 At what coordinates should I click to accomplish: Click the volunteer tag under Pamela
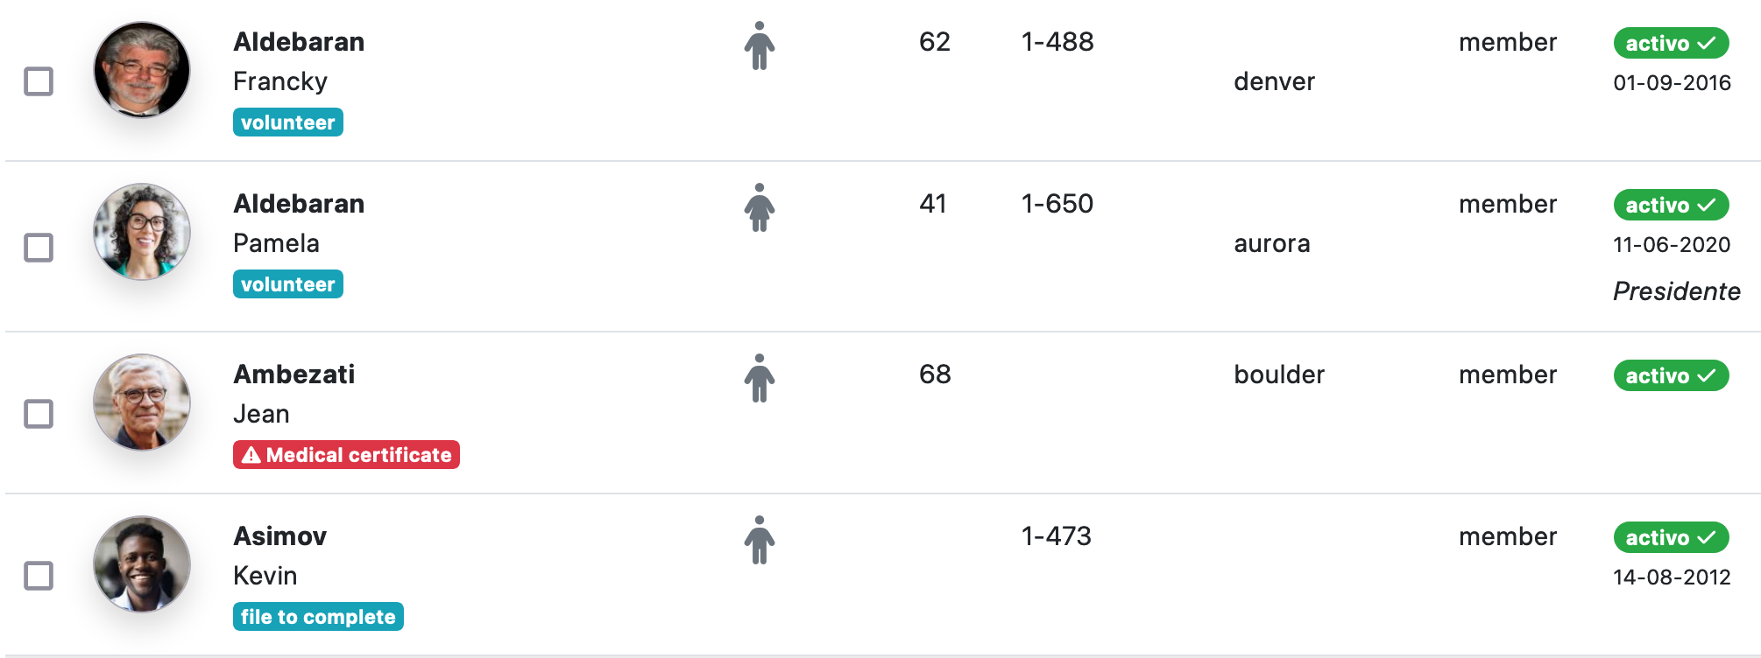point(287,284)
